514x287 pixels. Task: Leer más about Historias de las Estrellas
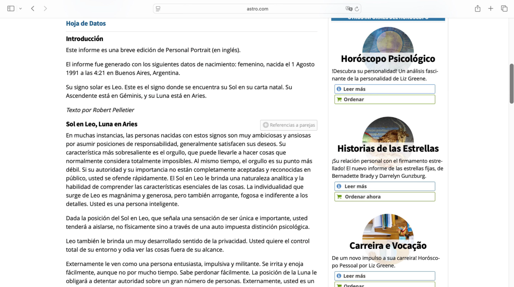click(x=385, y=186)
